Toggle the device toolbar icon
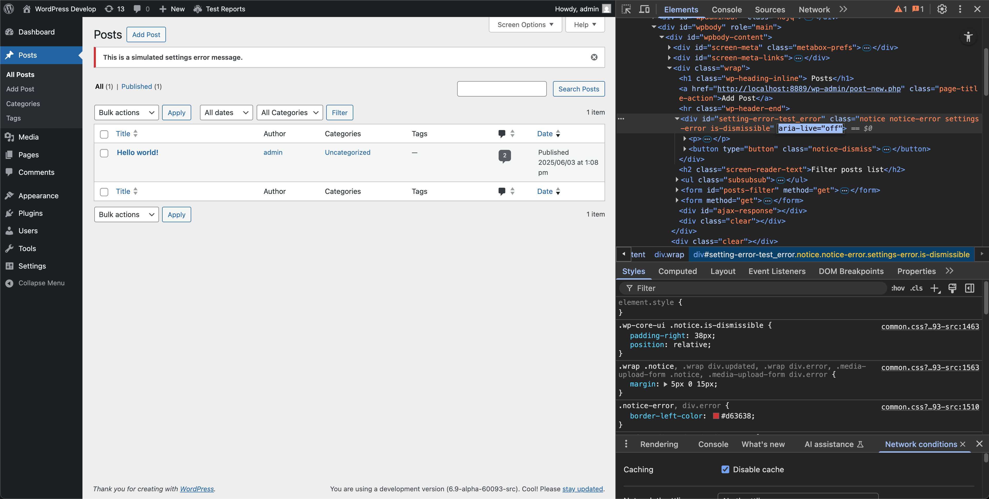Image resolution: width=989 pixels, height=499 pixels. 644,9
